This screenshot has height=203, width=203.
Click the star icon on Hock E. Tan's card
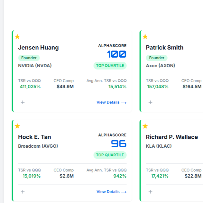17,126
